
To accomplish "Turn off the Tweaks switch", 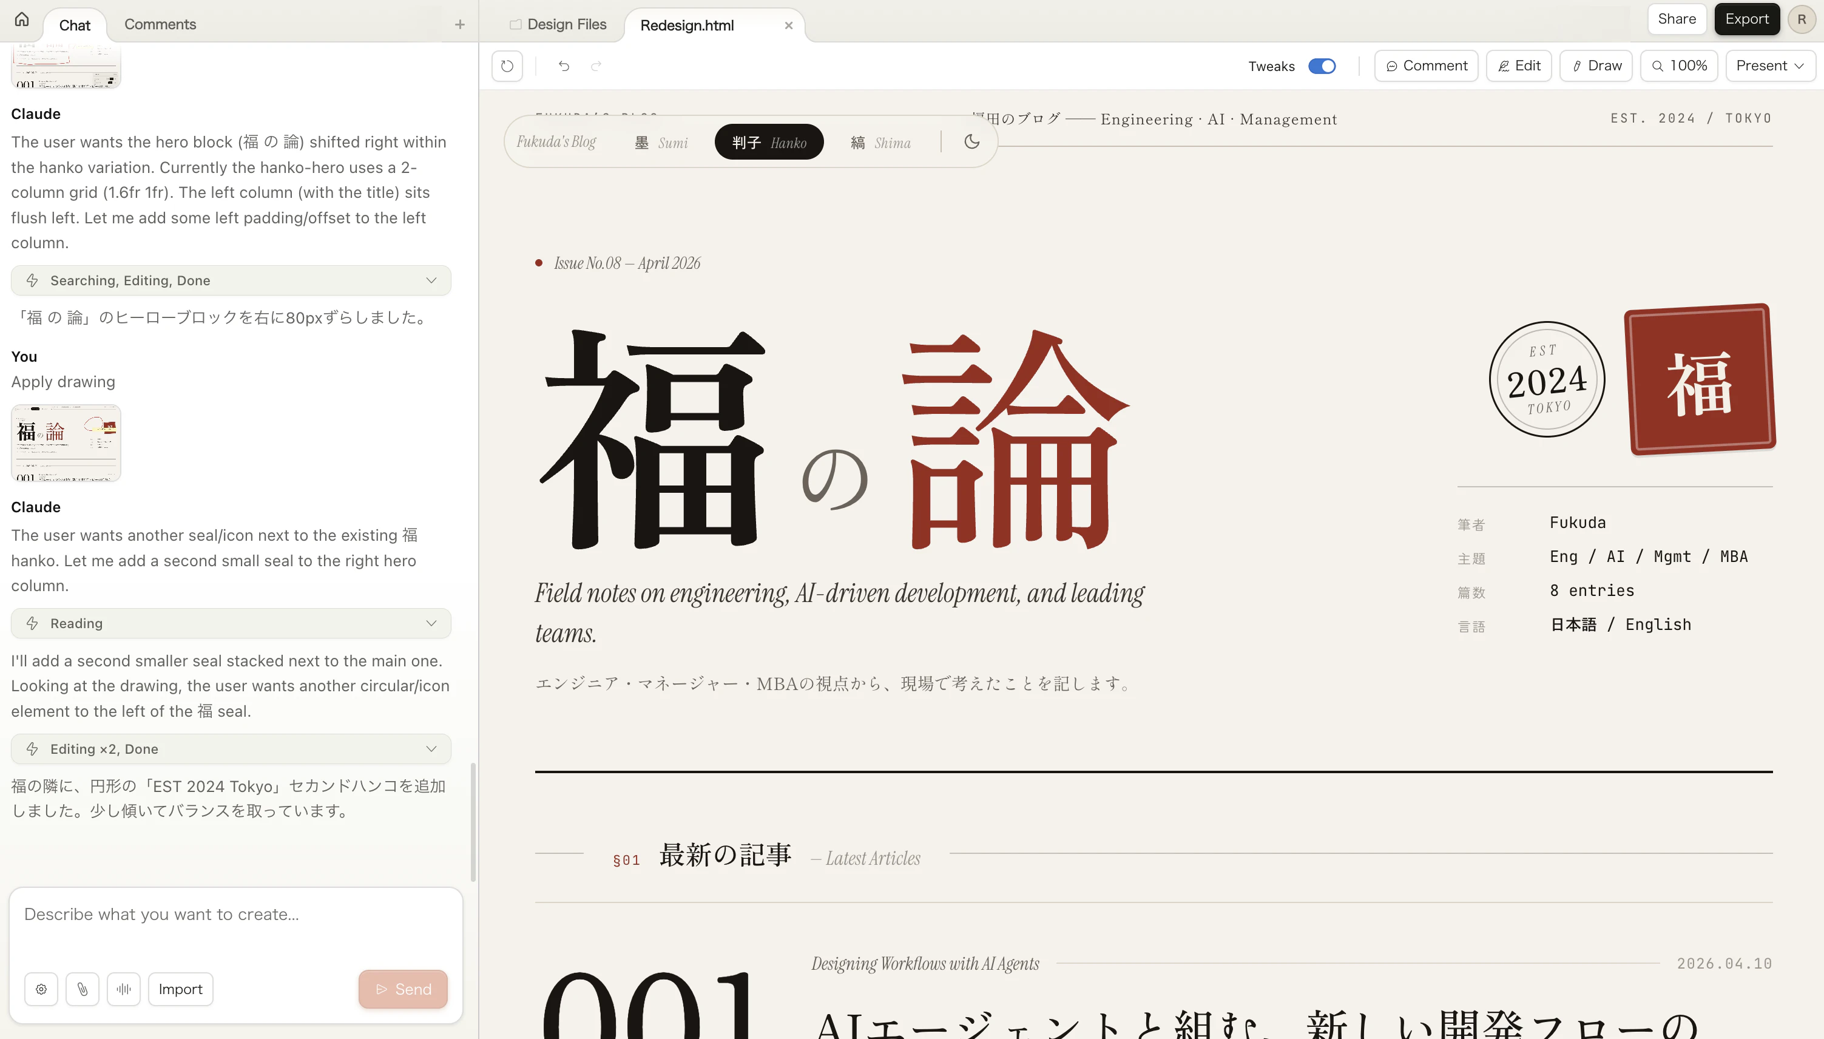I will [x=1322, y=66].
